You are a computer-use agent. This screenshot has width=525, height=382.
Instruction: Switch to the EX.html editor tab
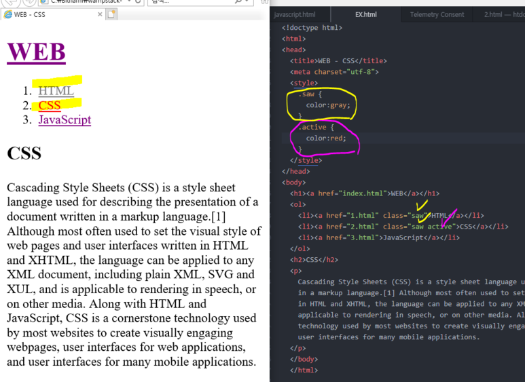point(365,15)
